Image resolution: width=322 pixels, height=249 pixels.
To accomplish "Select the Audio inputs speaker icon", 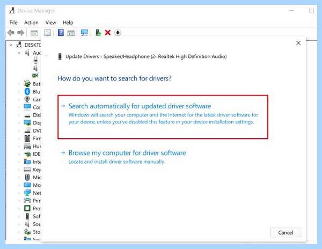I will point(27,53).
